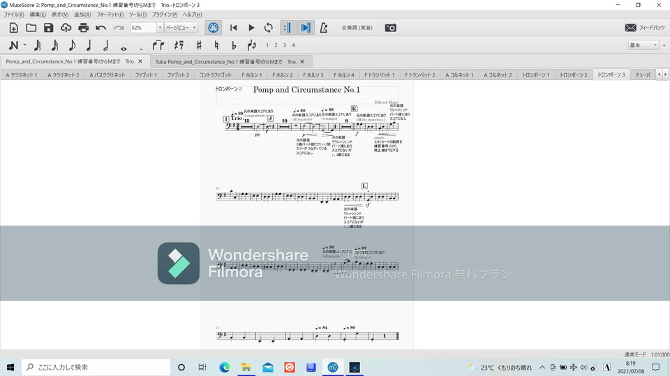Toggle MIDI input
The width and height of the screenshot is (670, 376).
[x=214, y=28]
